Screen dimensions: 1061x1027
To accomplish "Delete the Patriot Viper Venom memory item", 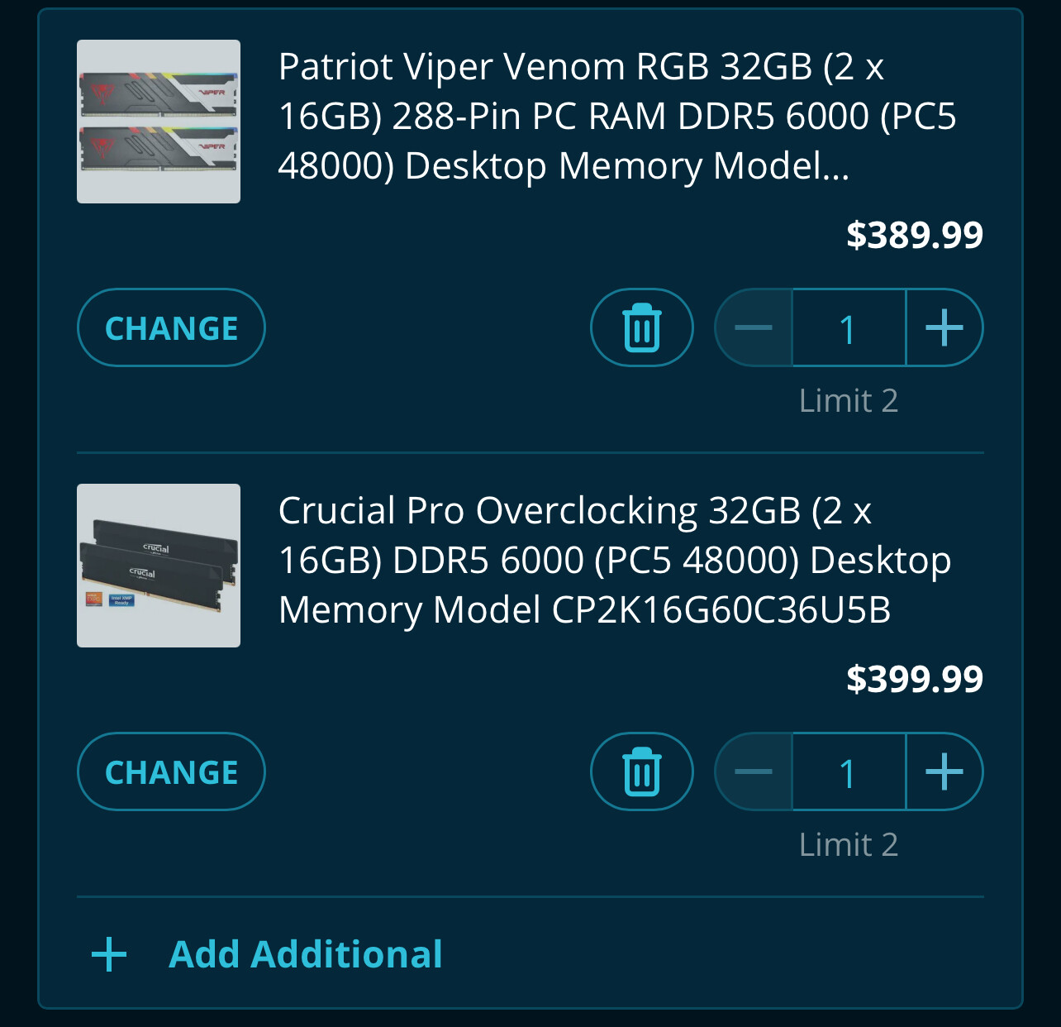I will point(641,327).
